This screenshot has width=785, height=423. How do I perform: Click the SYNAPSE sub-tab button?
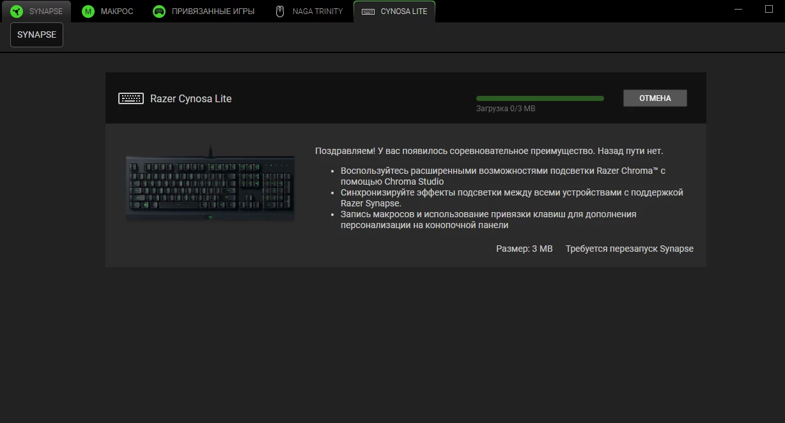tap(36, 35)
